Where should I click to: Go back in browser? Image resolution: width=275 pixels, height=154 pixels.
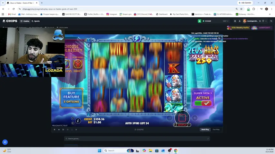click(x=3, y=9)
